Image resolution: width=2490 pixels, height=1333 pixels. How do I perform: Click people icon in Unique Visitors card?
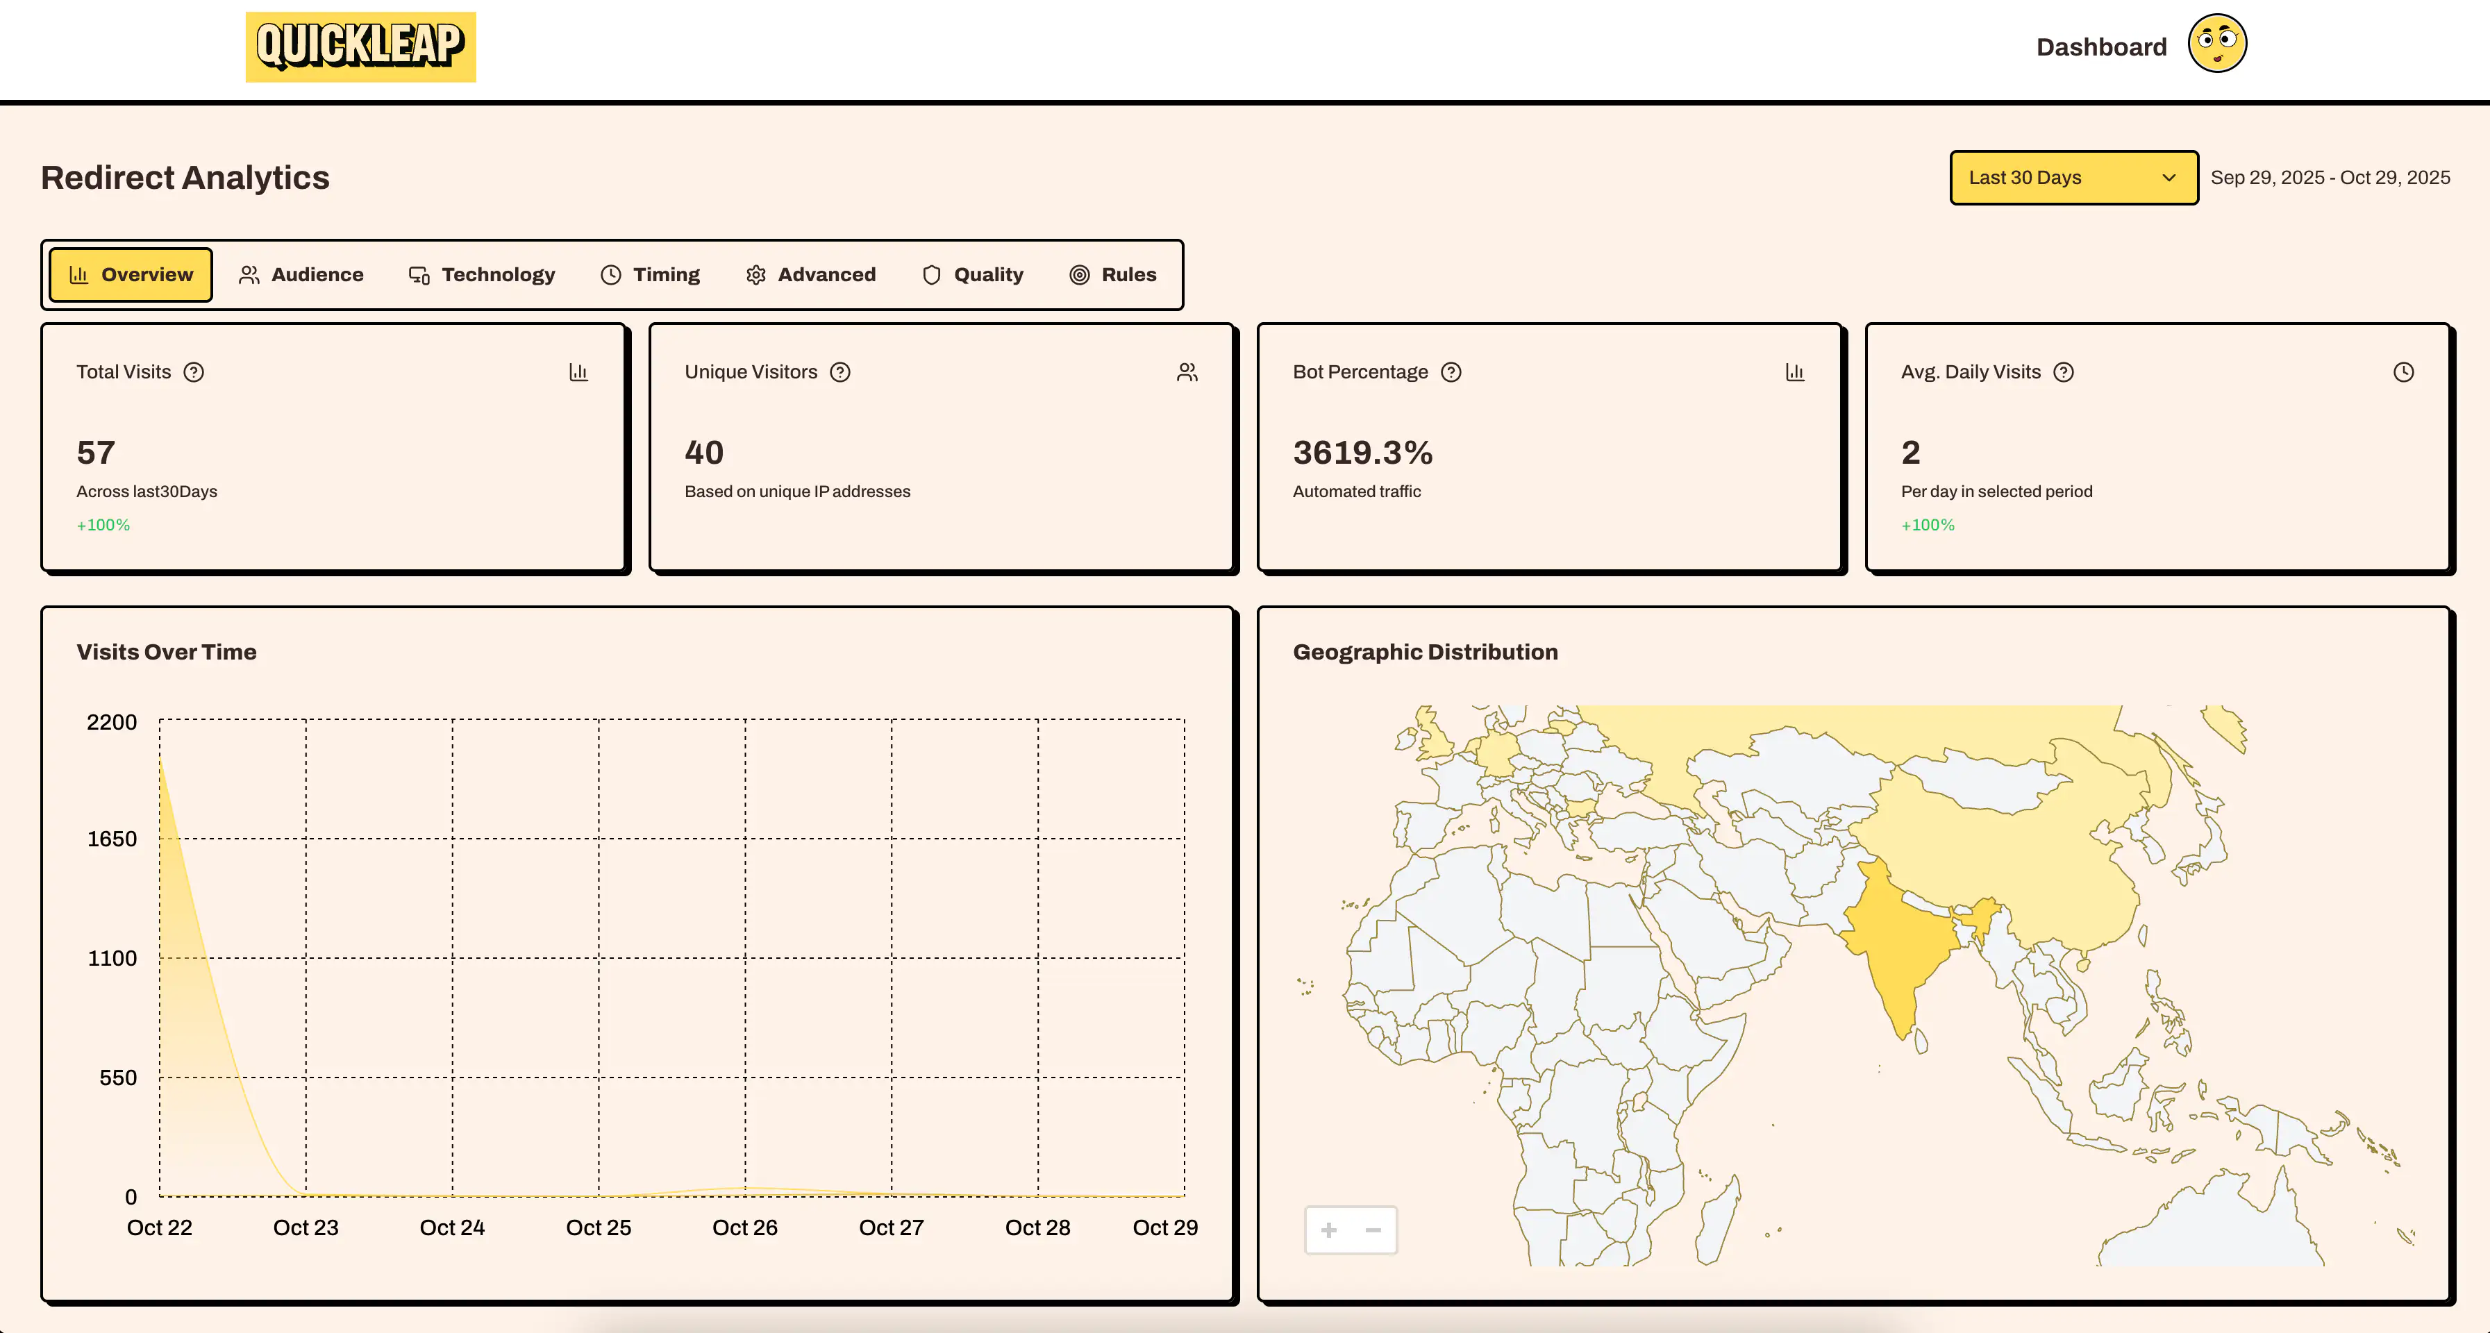click(1187, 372)
